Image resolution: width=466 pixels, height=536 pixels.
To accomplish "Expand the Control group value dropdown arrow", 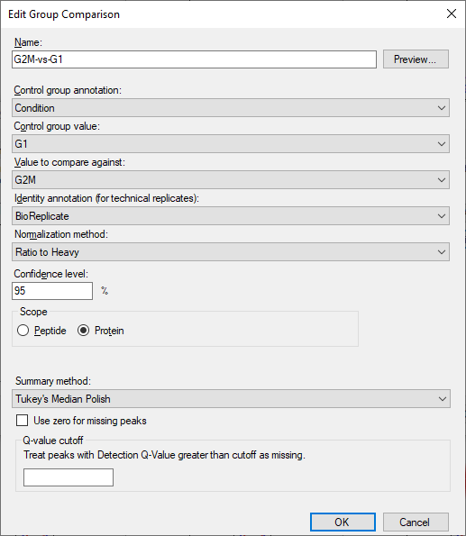I will [442, 144].
